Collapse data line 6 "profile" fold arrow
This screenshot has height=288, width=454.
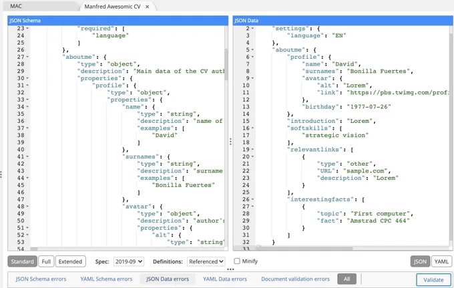pyautogui.click(x=253, y=57)
